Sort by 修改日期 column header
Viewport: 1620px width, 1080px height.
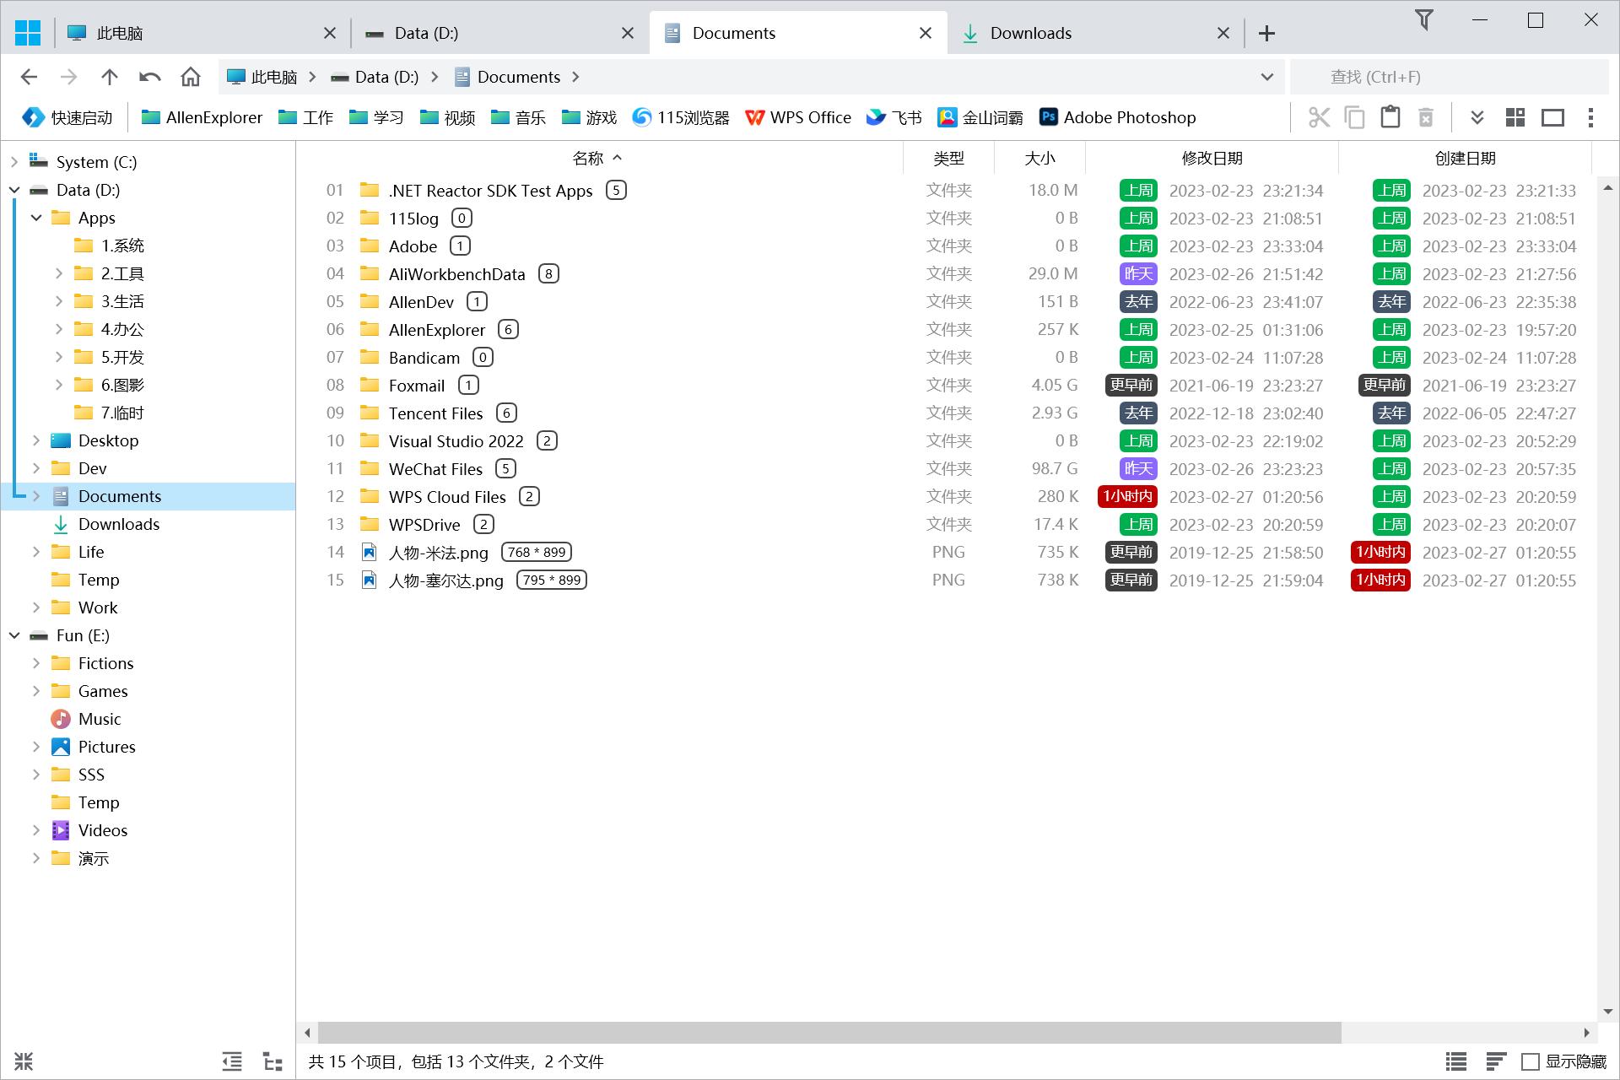(x=1212, y=158)
